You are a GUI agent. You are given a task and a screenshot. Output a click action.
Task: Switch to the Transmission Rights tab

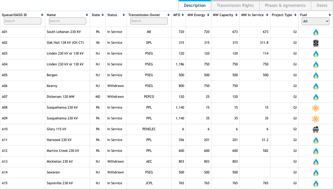[235, 5]
